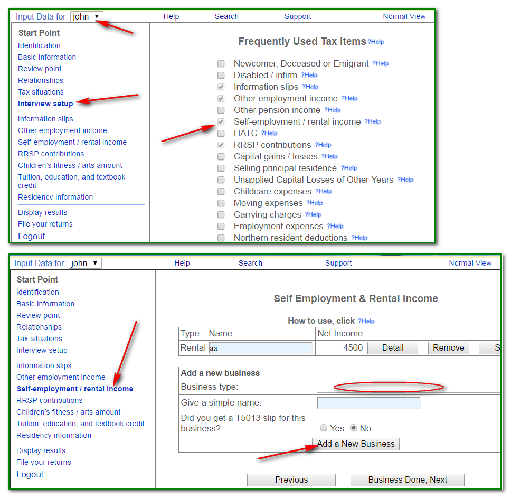The height and width of the screenshot is (498, 511).
Task: Navigate to RRSP contributions page
Action: click(49, 400)
